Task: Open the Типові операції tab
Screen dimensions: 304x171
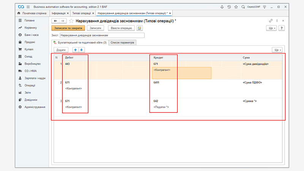Action: pos(81,13)
